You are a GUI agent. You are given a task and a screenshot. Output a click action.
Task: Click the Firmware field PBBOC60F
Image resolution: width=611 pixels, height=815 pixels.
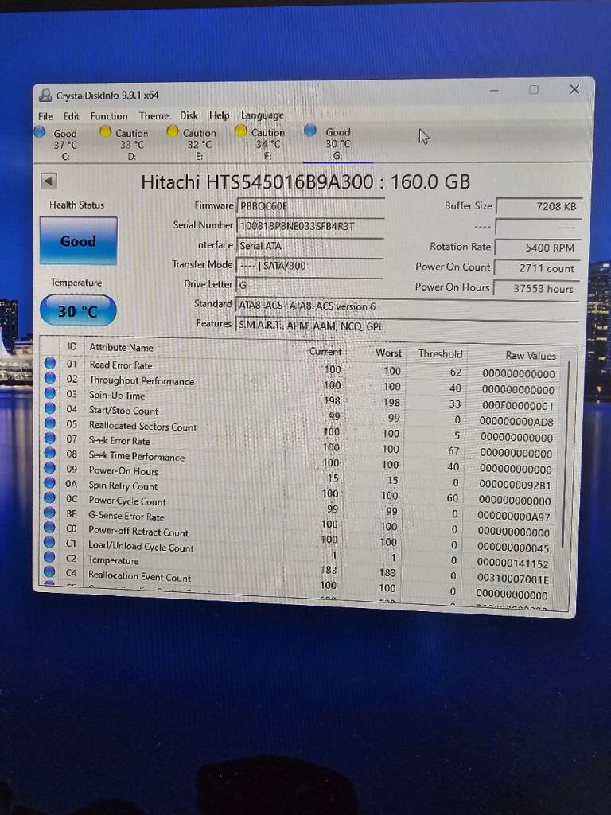point(310,205)
